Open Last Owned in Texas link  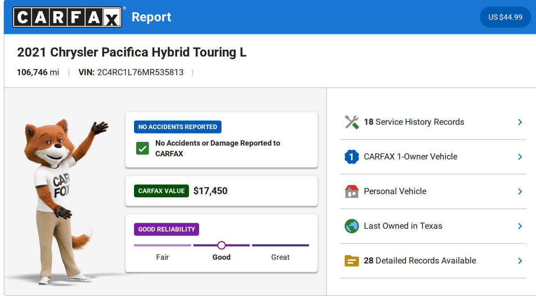coord(403,226)
